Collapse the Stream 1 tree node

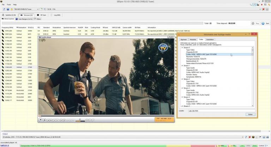181,66
